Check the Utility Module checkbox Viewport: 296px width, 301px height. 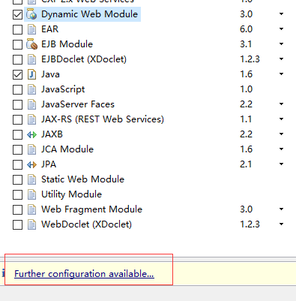pyautogui.click(x=17, y=194)
